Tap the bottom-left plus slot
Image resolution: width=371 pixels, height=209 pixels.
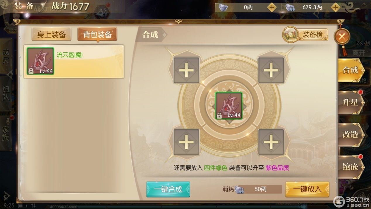pyautogui.click(x=186, y=142)
